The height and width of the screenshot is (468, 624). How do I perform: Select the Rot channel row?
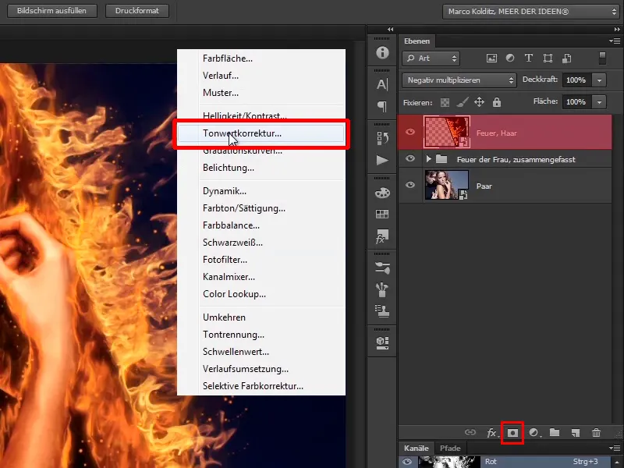[x=506, y=462]
